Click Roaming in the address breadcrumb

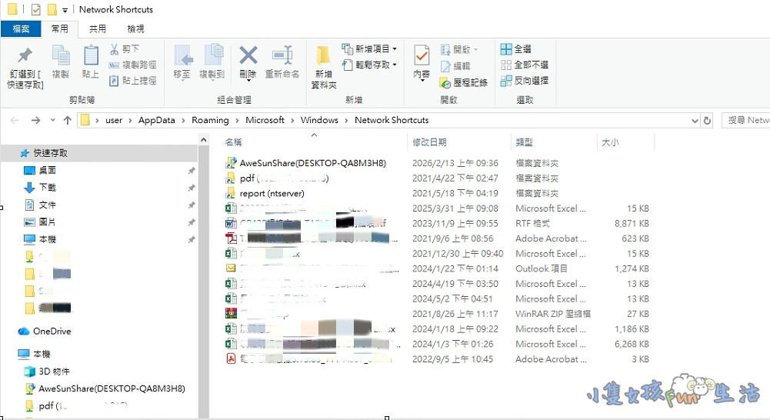click(x=210, y=121)
